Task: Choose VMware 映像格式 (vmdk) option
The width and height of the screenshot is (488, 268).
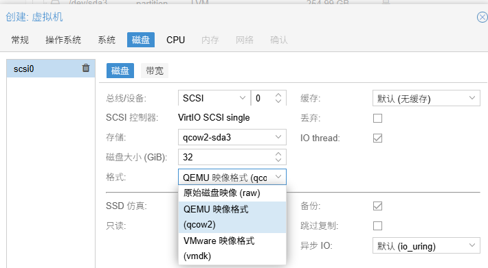Action: tap(232, 248)
